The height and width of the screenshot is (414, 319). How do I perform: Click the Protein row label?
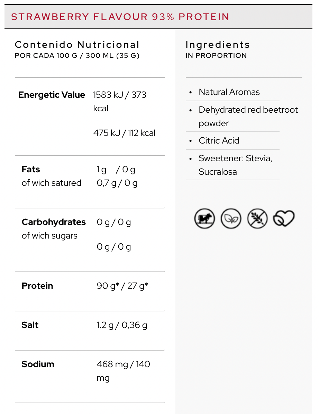37,286
